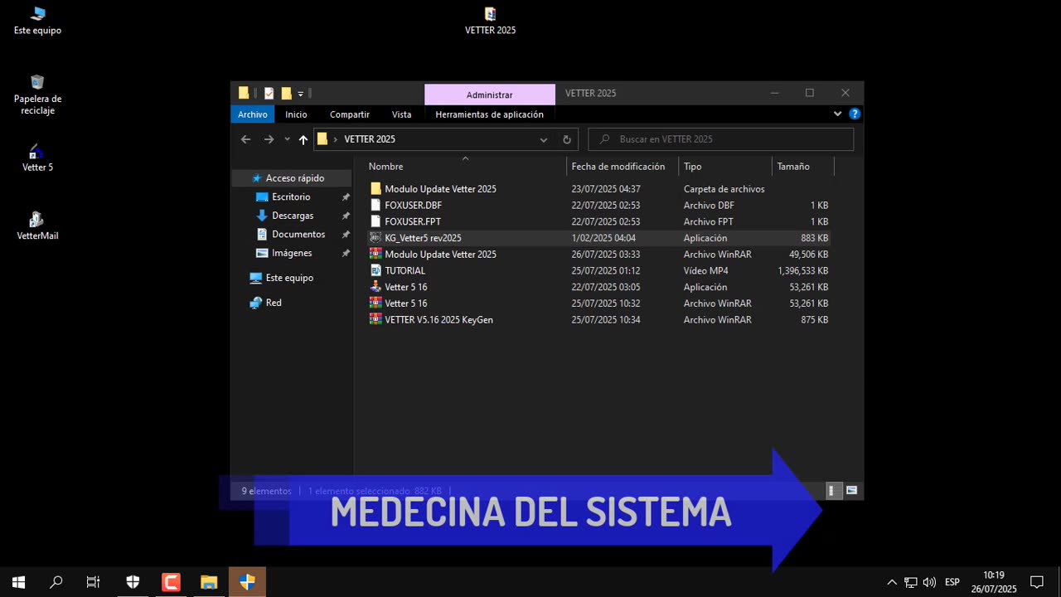Open taskbar search
The width and height of the screenshot is (1061, 597).
(56, 582)
